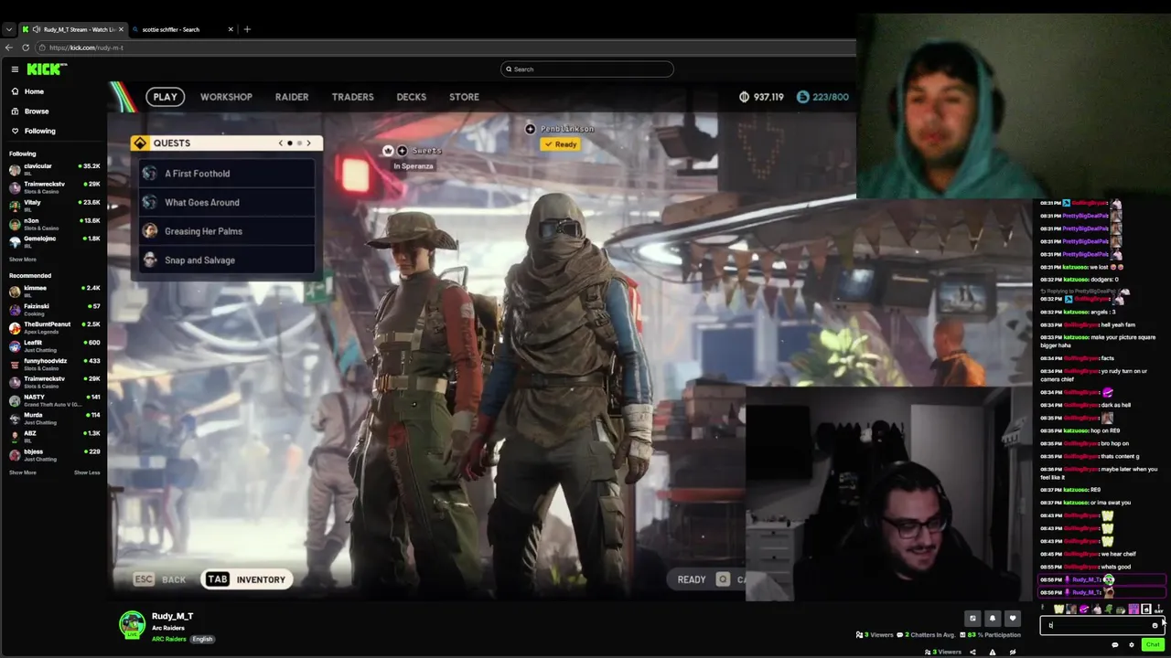Open a new browser tab with plus
Image resolution: width=1171 pixels, height=658 pixels.
[247, 29]
